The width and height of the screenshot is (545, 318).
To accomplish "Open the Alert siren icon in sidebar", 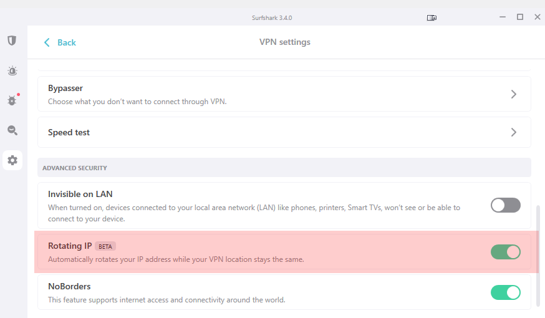I will point(12,71).
